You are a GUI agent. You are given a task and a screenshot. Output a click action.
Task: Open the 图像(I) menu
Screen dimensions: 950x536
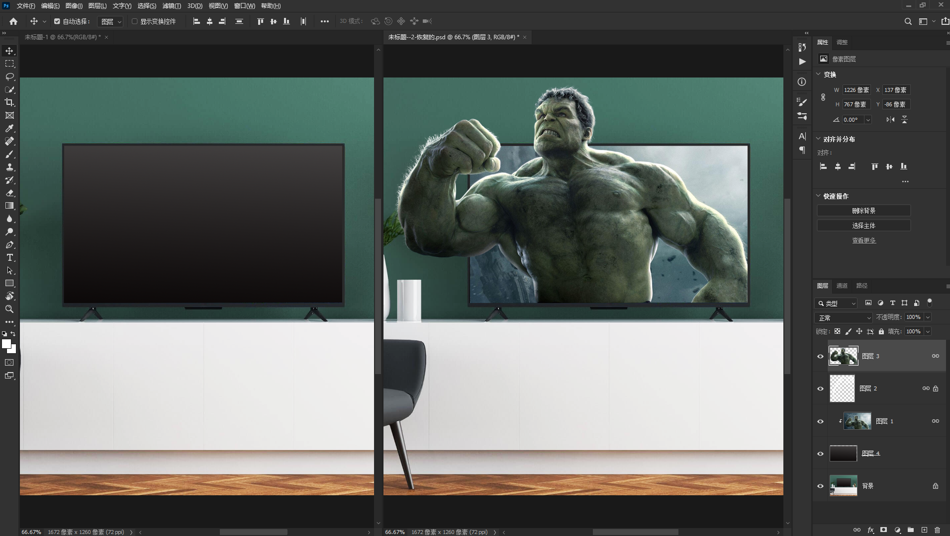point(74,6)
